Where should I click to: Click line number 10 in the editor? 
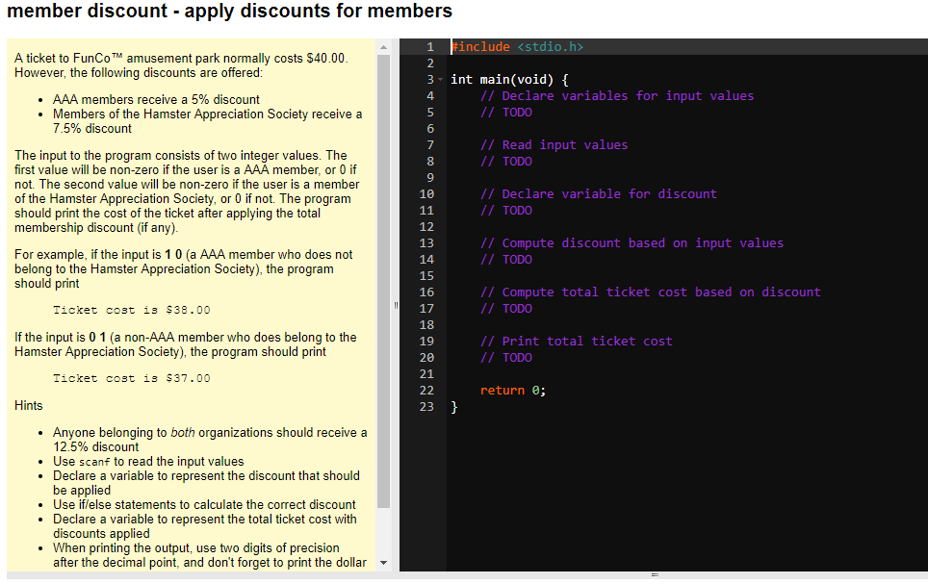coord(427,193)
